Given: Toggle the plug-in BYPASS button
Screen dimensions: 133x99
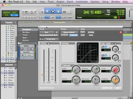Looking at the screenshot, I should [91, 32].
